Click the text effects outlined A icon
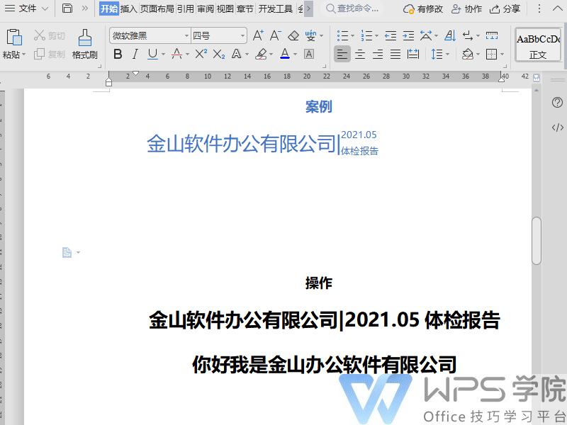Viewport: 567px width, 425px height. click(x=236, y=55)
